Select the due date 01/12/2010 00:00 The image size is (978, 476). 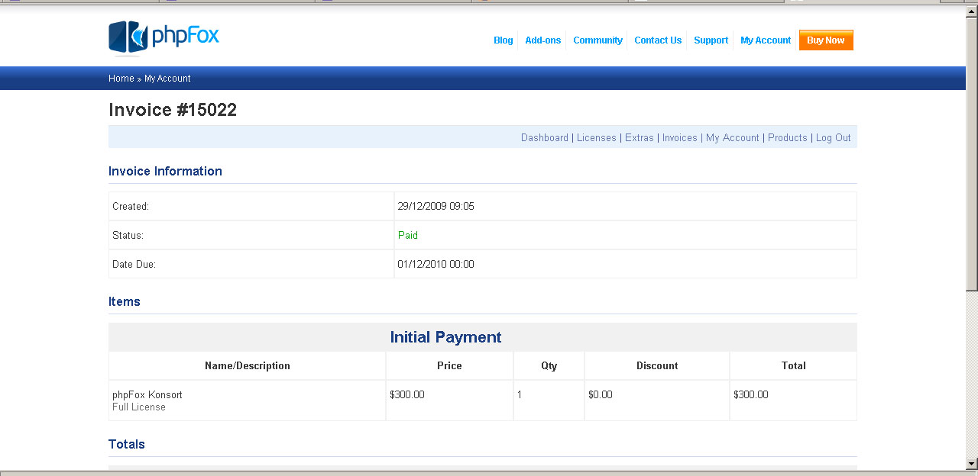(436, 264)
